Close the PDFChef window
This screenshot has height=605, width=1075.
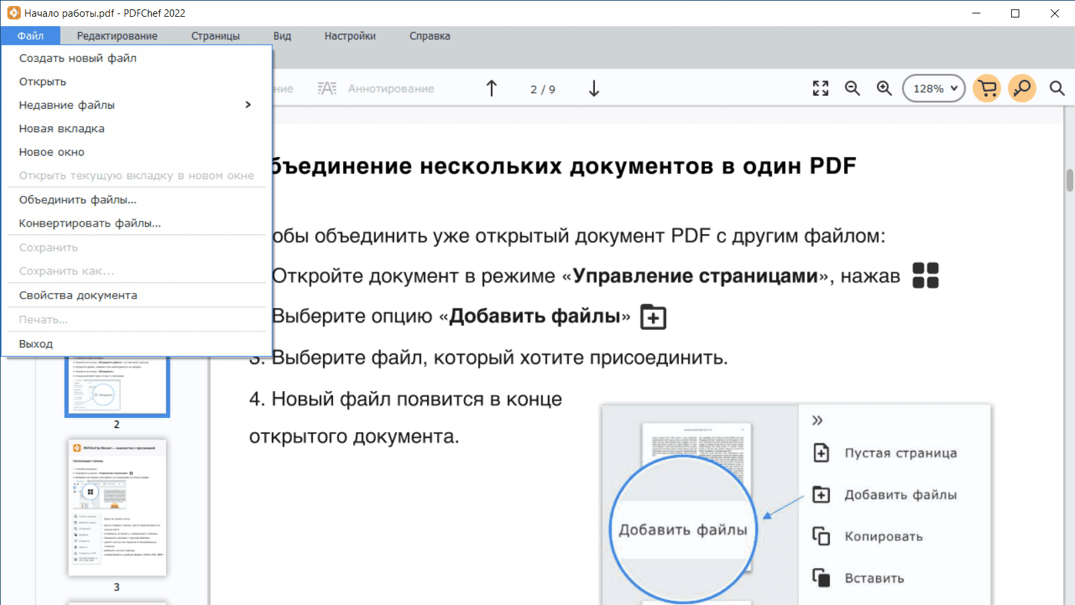point(1055,13)
